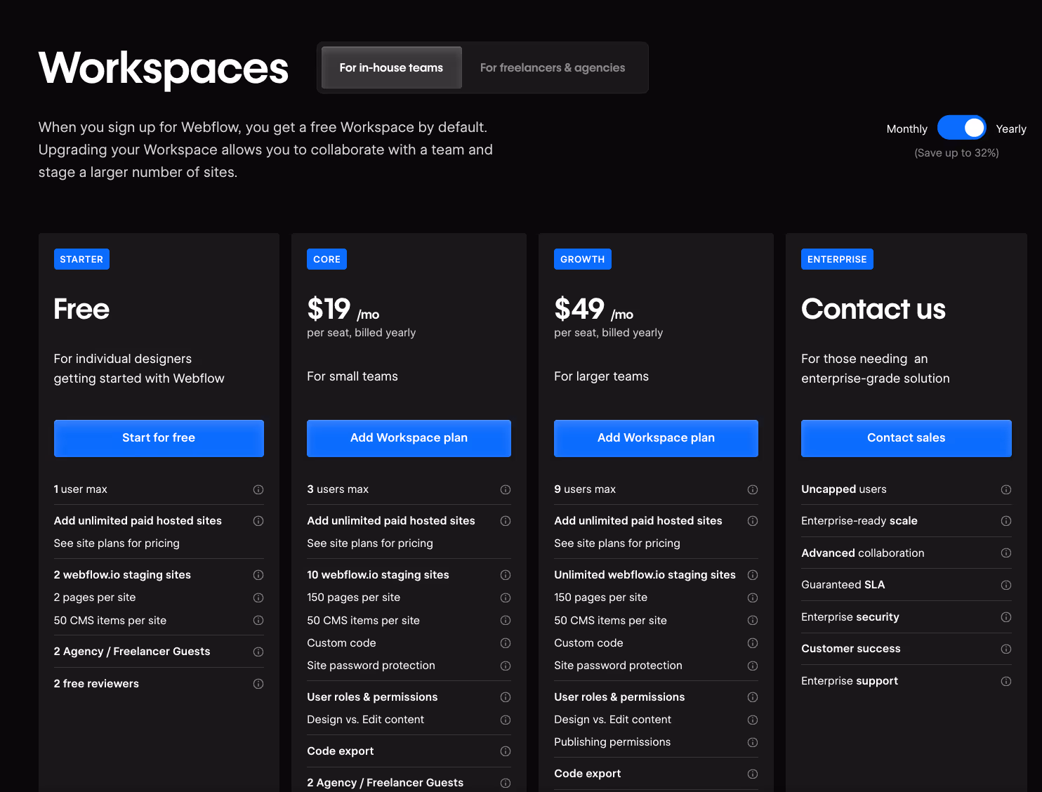This screenshot has height=792, width=1042.
Task: Open info for Core Site password protection
Action: tap(506, 666)
